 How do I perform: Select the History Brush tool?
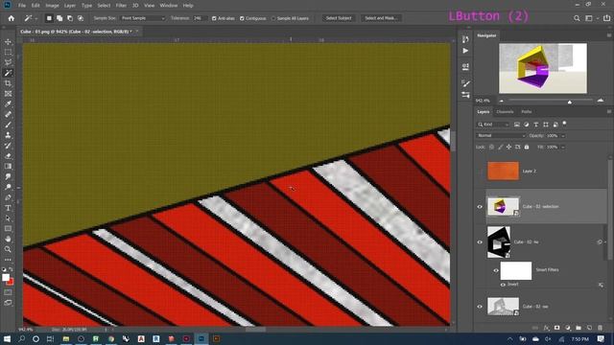pyautogui.click(x=8, y=146)
